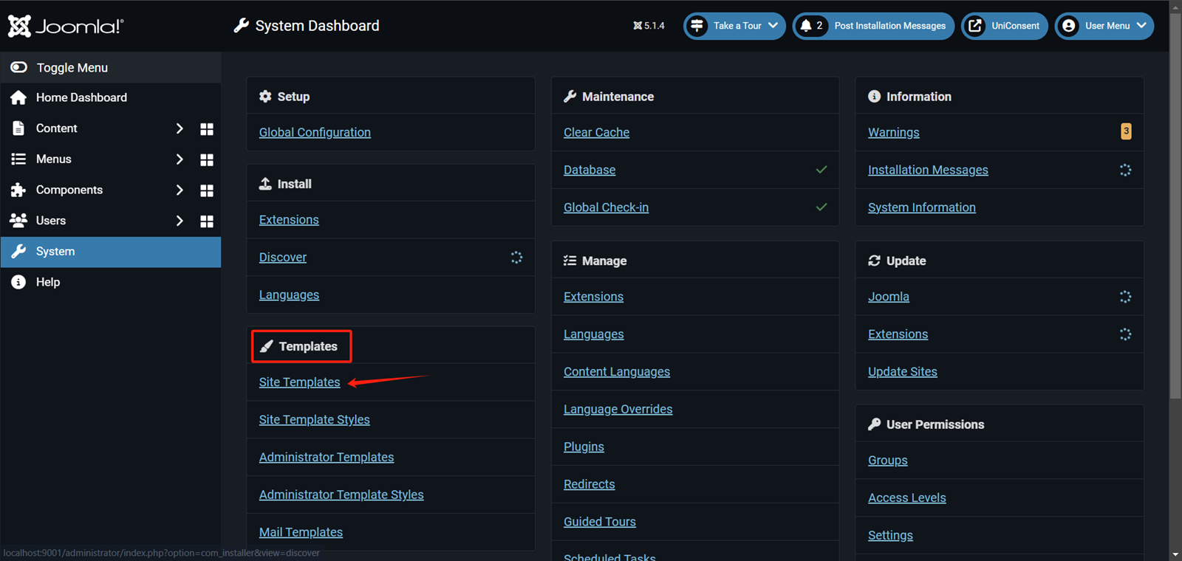The width and height of the screenshot is (1182, 561).
Task: Open Post Installation Messages button
Action: pos(874,26)
